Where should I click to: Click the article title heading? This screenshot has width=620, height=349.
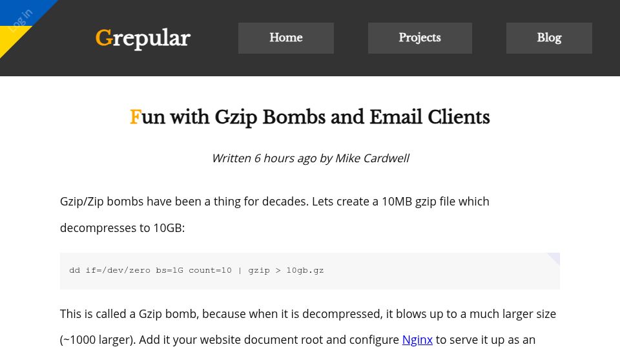point(310,117)
